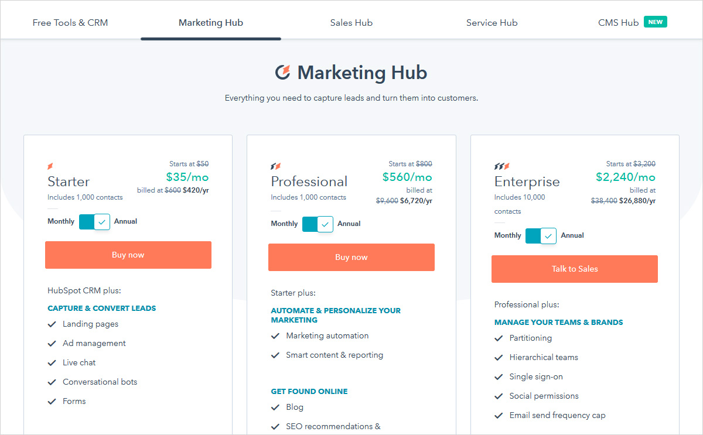
Task: Click the Starter plan single-bolt icon
Action: (50, 166)
